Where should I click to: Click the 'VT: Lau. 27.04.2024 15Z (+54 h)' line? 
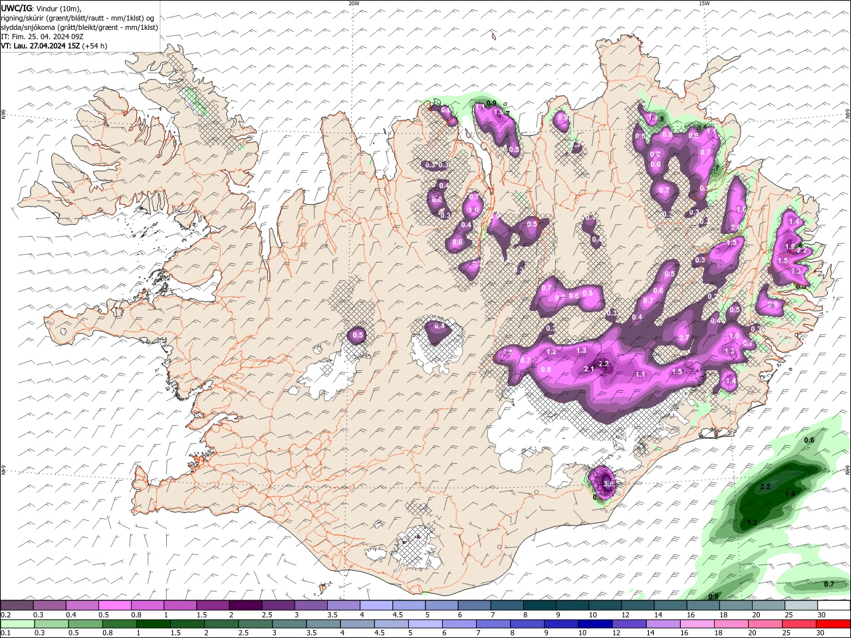54,46
